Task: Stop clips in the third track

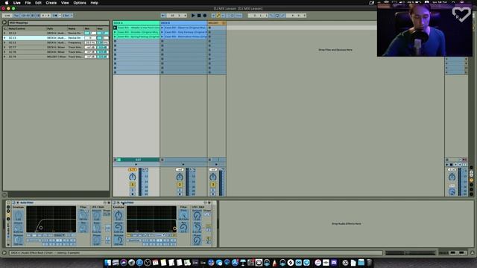Action: tap(209, 159)
